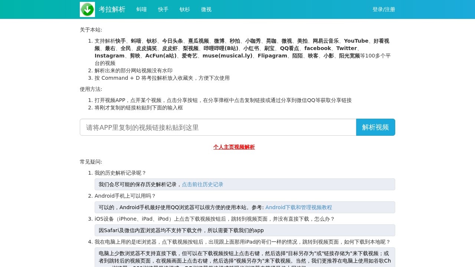
Task: Click 登录/注册 to sign in
Action: click(x=383, y=9)
